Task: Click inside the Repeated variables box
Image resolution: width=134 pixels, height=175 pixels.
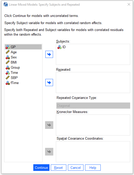Action: tap(93, 83)
